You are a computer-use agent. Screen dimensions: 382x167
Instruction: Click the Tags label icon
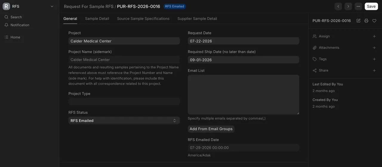[x=315, y=59]
